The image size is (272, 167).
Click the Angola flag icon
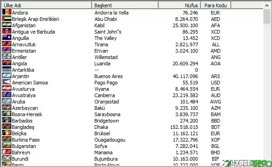point(7,63)
